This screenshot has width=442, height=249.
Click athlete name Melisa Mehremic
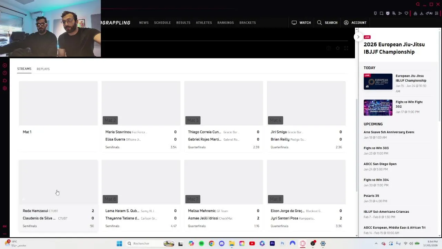tap(202, 211)
